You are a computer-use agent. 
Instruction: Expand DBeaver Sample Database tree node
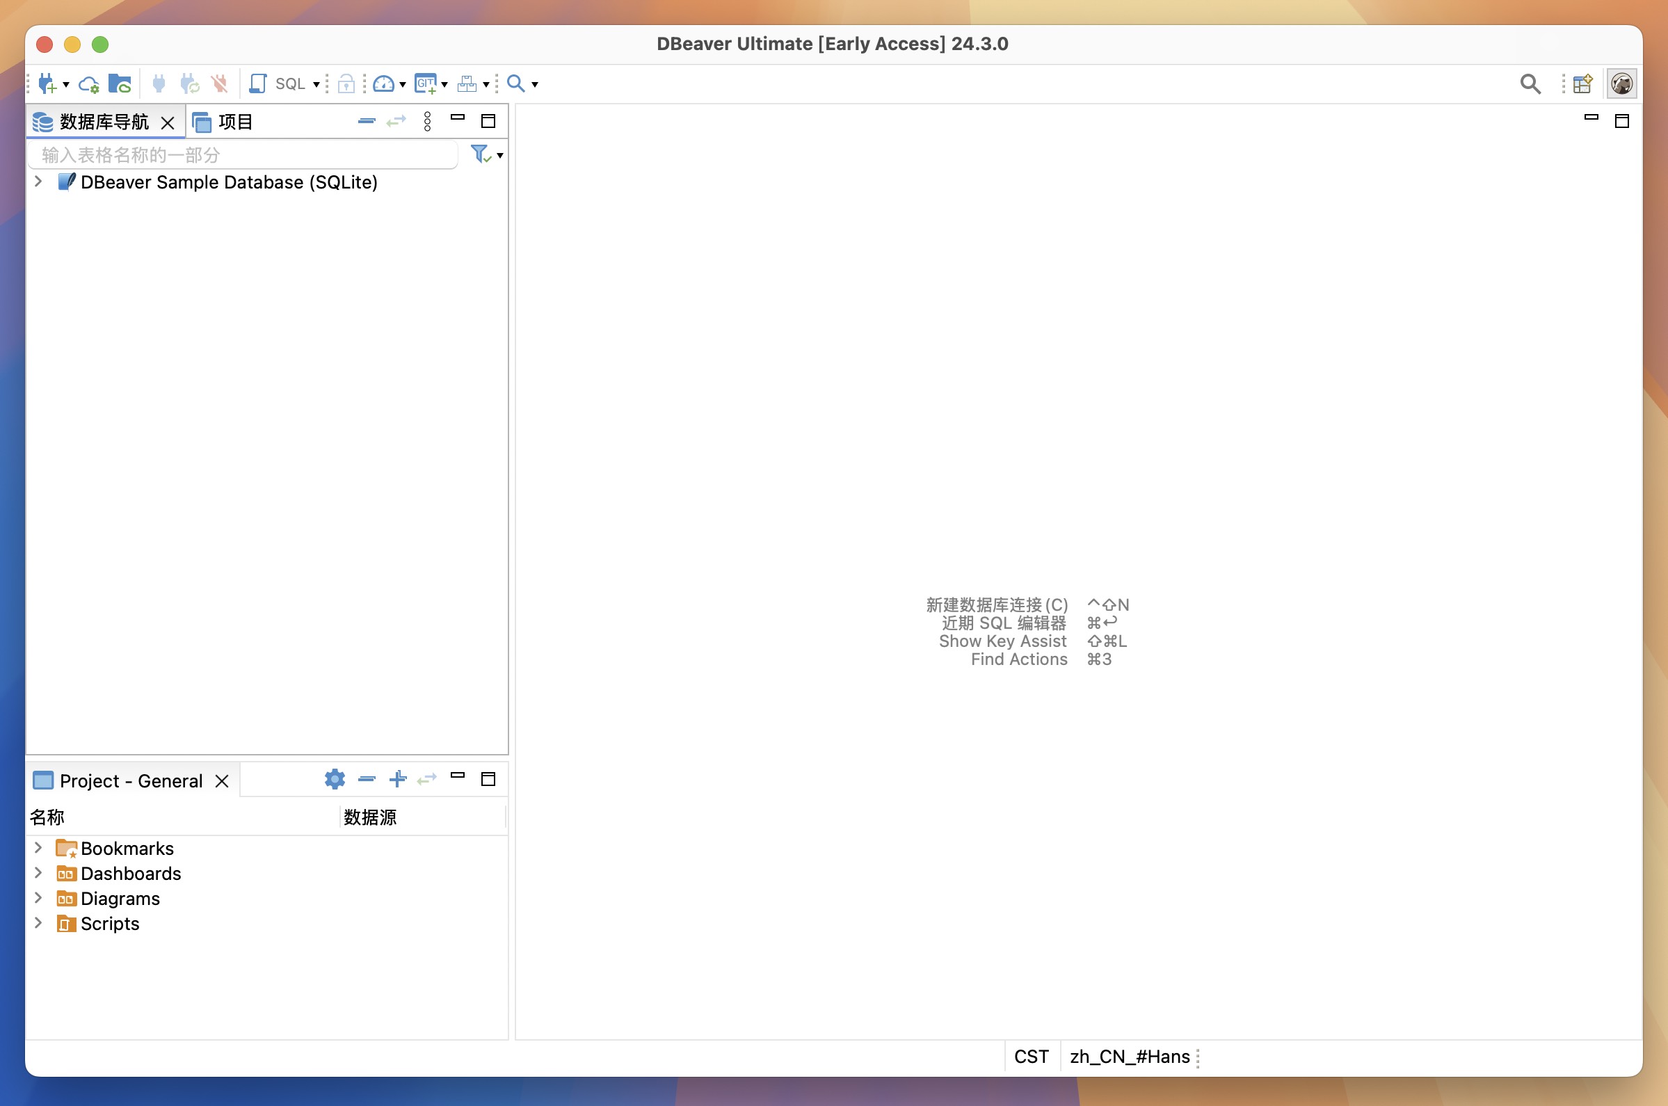coord(38,182)
